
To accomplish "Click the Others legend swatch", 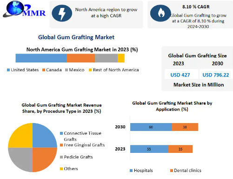I will (61, 169).
